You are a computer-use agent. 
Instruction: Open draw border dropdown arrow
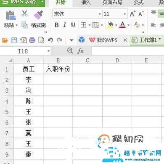pyautogui.click(x=102, y=25)
